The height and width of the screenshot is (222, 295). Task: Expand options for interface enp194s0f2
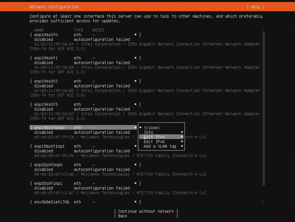135,81
